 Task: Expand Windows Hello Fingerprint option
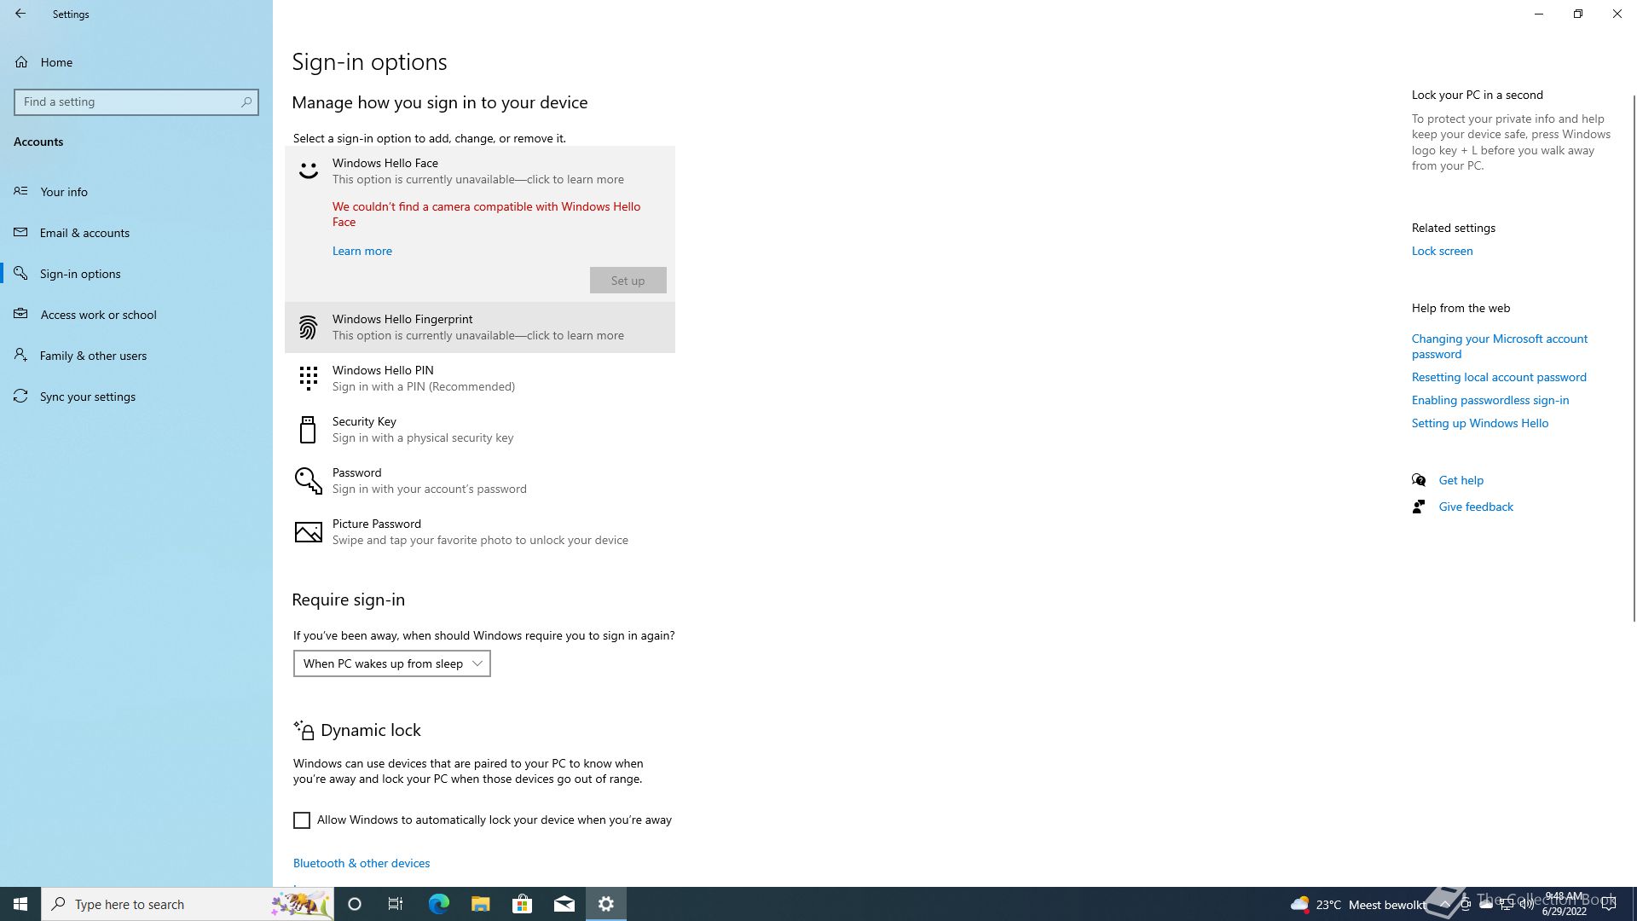[x=480, y=327]
